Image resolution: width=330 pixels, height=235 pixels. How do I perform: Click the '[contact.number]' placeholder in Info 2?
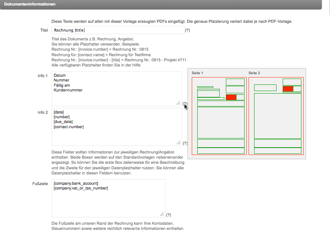[x=69, y=127]
